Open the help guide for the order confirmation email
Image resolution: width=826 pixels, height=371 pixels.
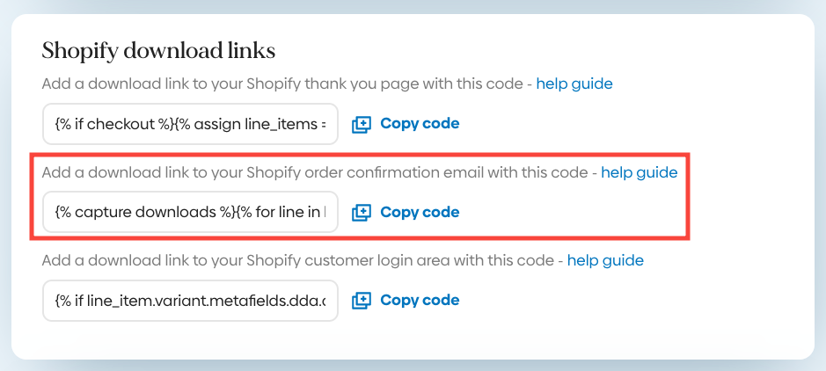point(639,172)
